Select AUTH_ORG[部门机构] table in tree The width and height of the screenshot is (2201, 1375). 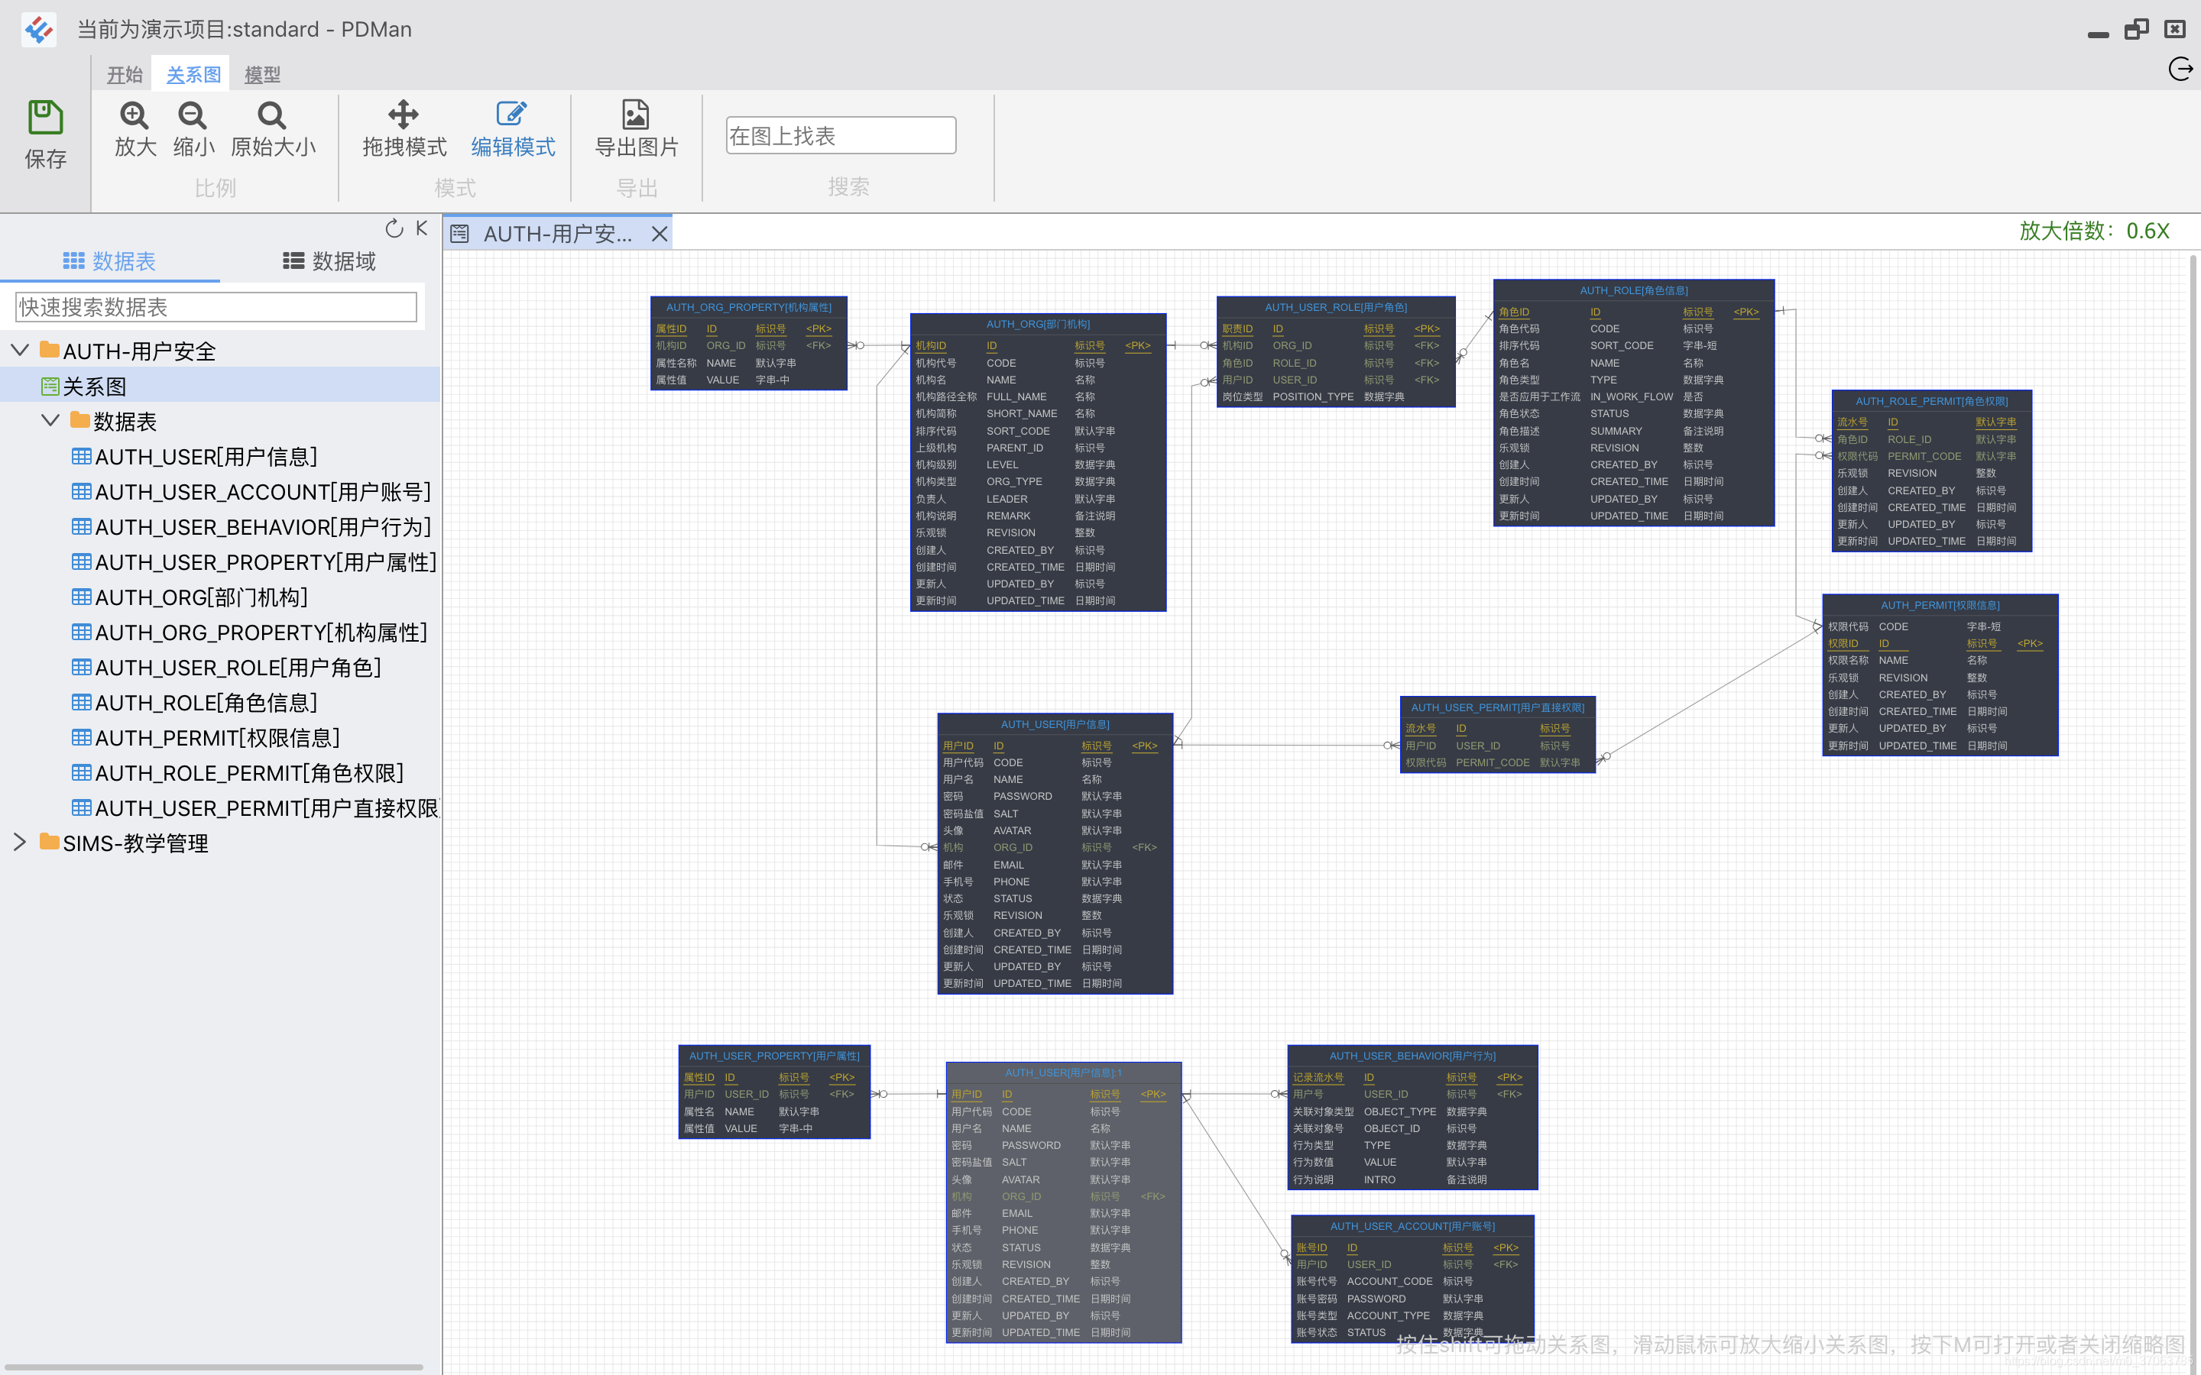[202, 597]
